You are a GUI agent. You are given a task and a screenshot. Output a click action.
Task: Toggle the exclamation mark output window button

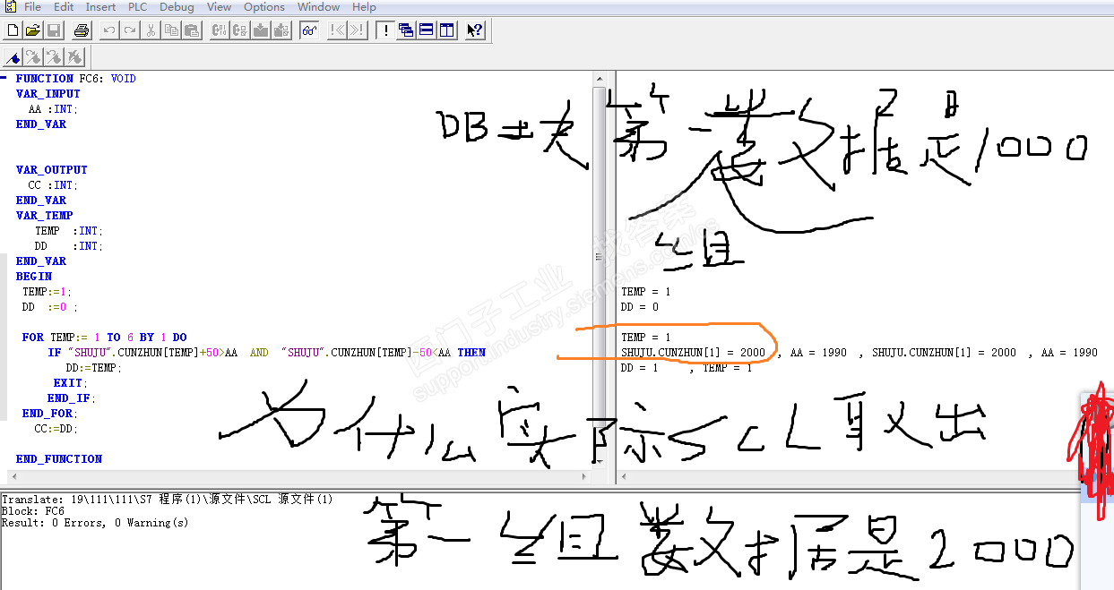(385, 30)
